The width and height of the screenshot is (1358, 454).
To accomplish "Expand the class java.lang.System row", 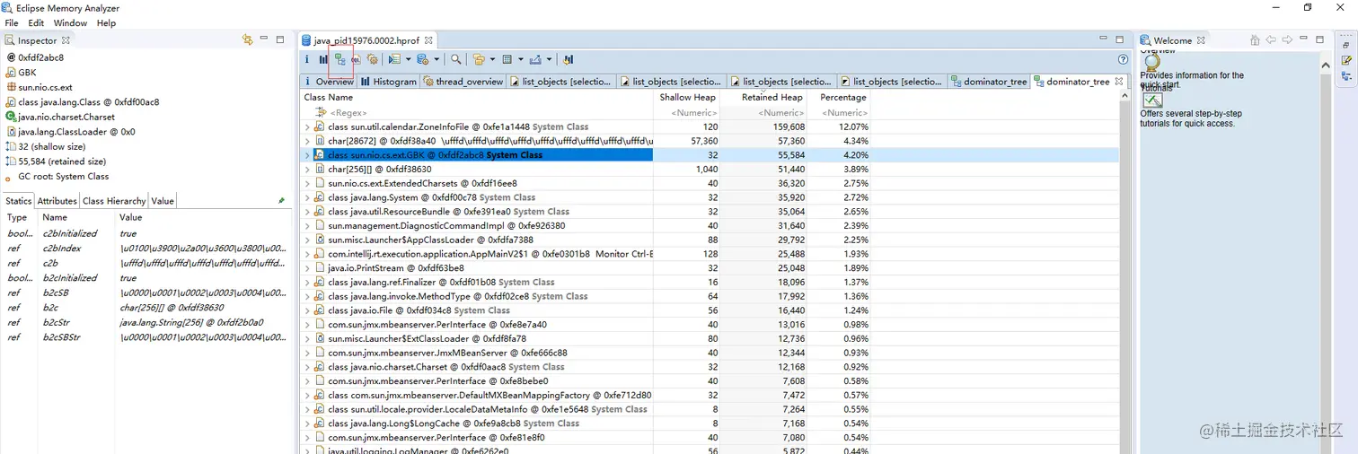I will coord(307,197).
